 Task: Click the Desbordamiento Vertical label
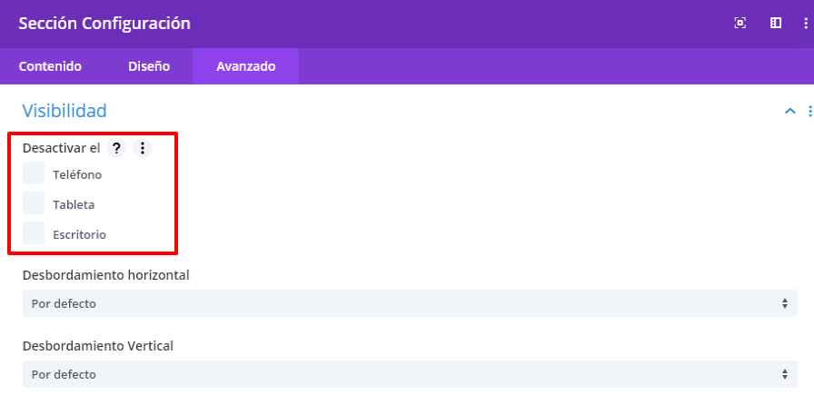click(x=97, y=346)
